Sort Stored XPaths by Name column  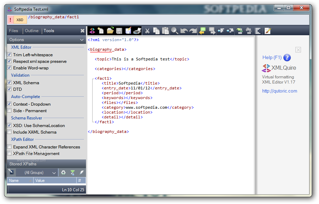coord(20,180)
